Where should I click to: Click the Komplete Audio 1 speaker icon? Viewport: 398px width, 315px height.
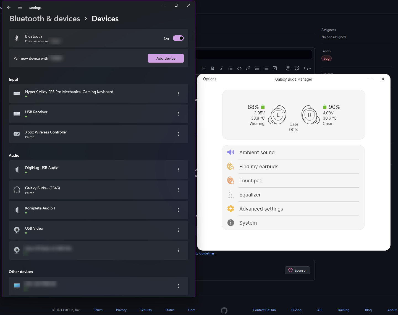coord(17,210)
